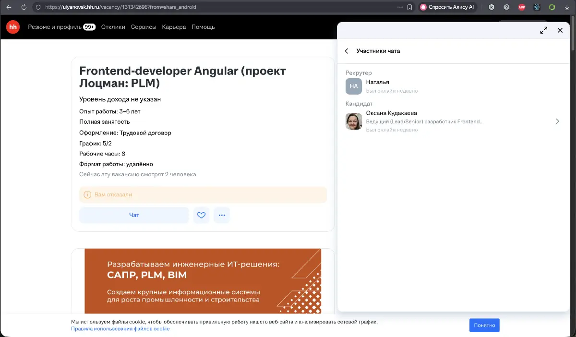This screenshot has height=337, width=576.
Task: Click recruiter Наталья's НА avatar
Action: (354, 86)
